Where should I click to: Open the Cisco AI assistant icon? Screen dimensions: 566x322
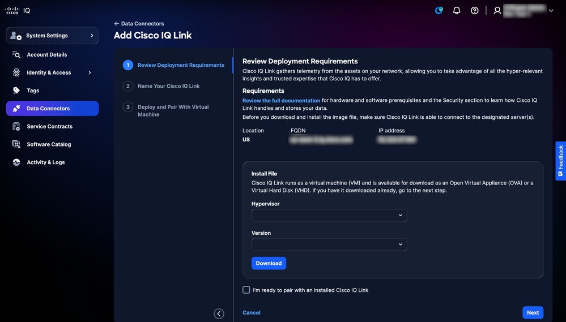click(439, 10)
